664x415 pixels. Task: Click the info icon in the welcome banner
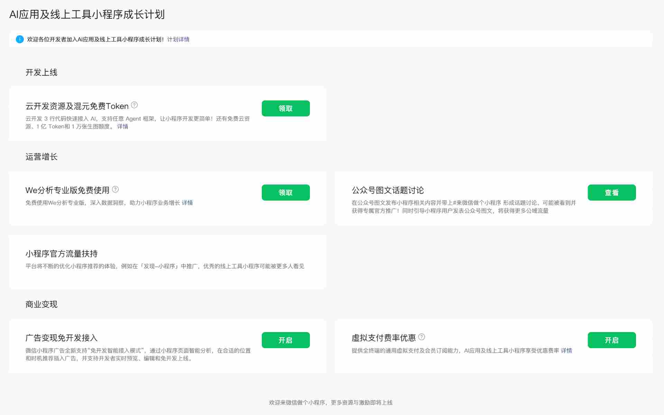20,39
